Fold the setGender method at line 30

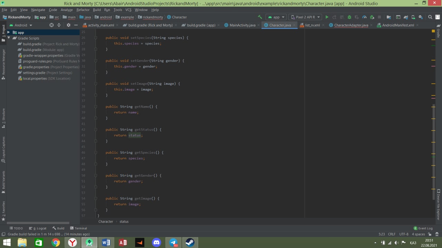coord(96,61)
